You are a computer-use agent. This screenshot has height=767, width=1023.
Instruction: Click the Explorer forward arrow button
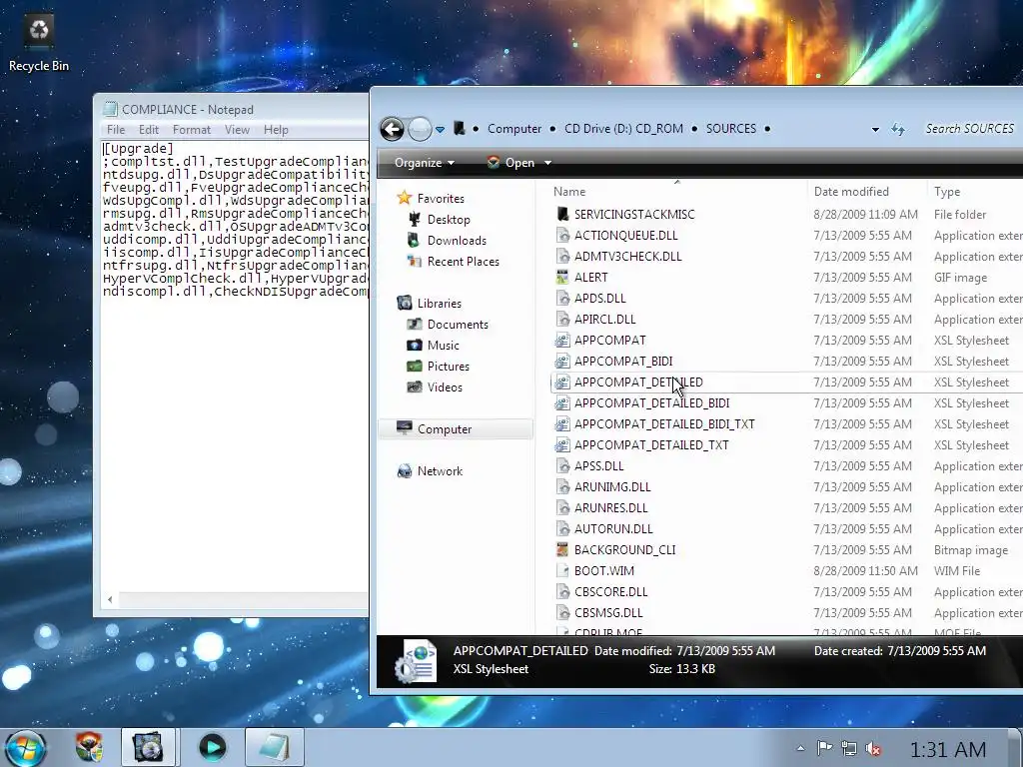pos(420,129)
